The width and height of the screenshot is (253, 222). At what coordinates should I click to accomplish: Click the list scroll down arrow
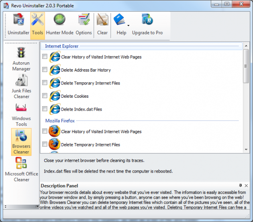pos(246,150)
